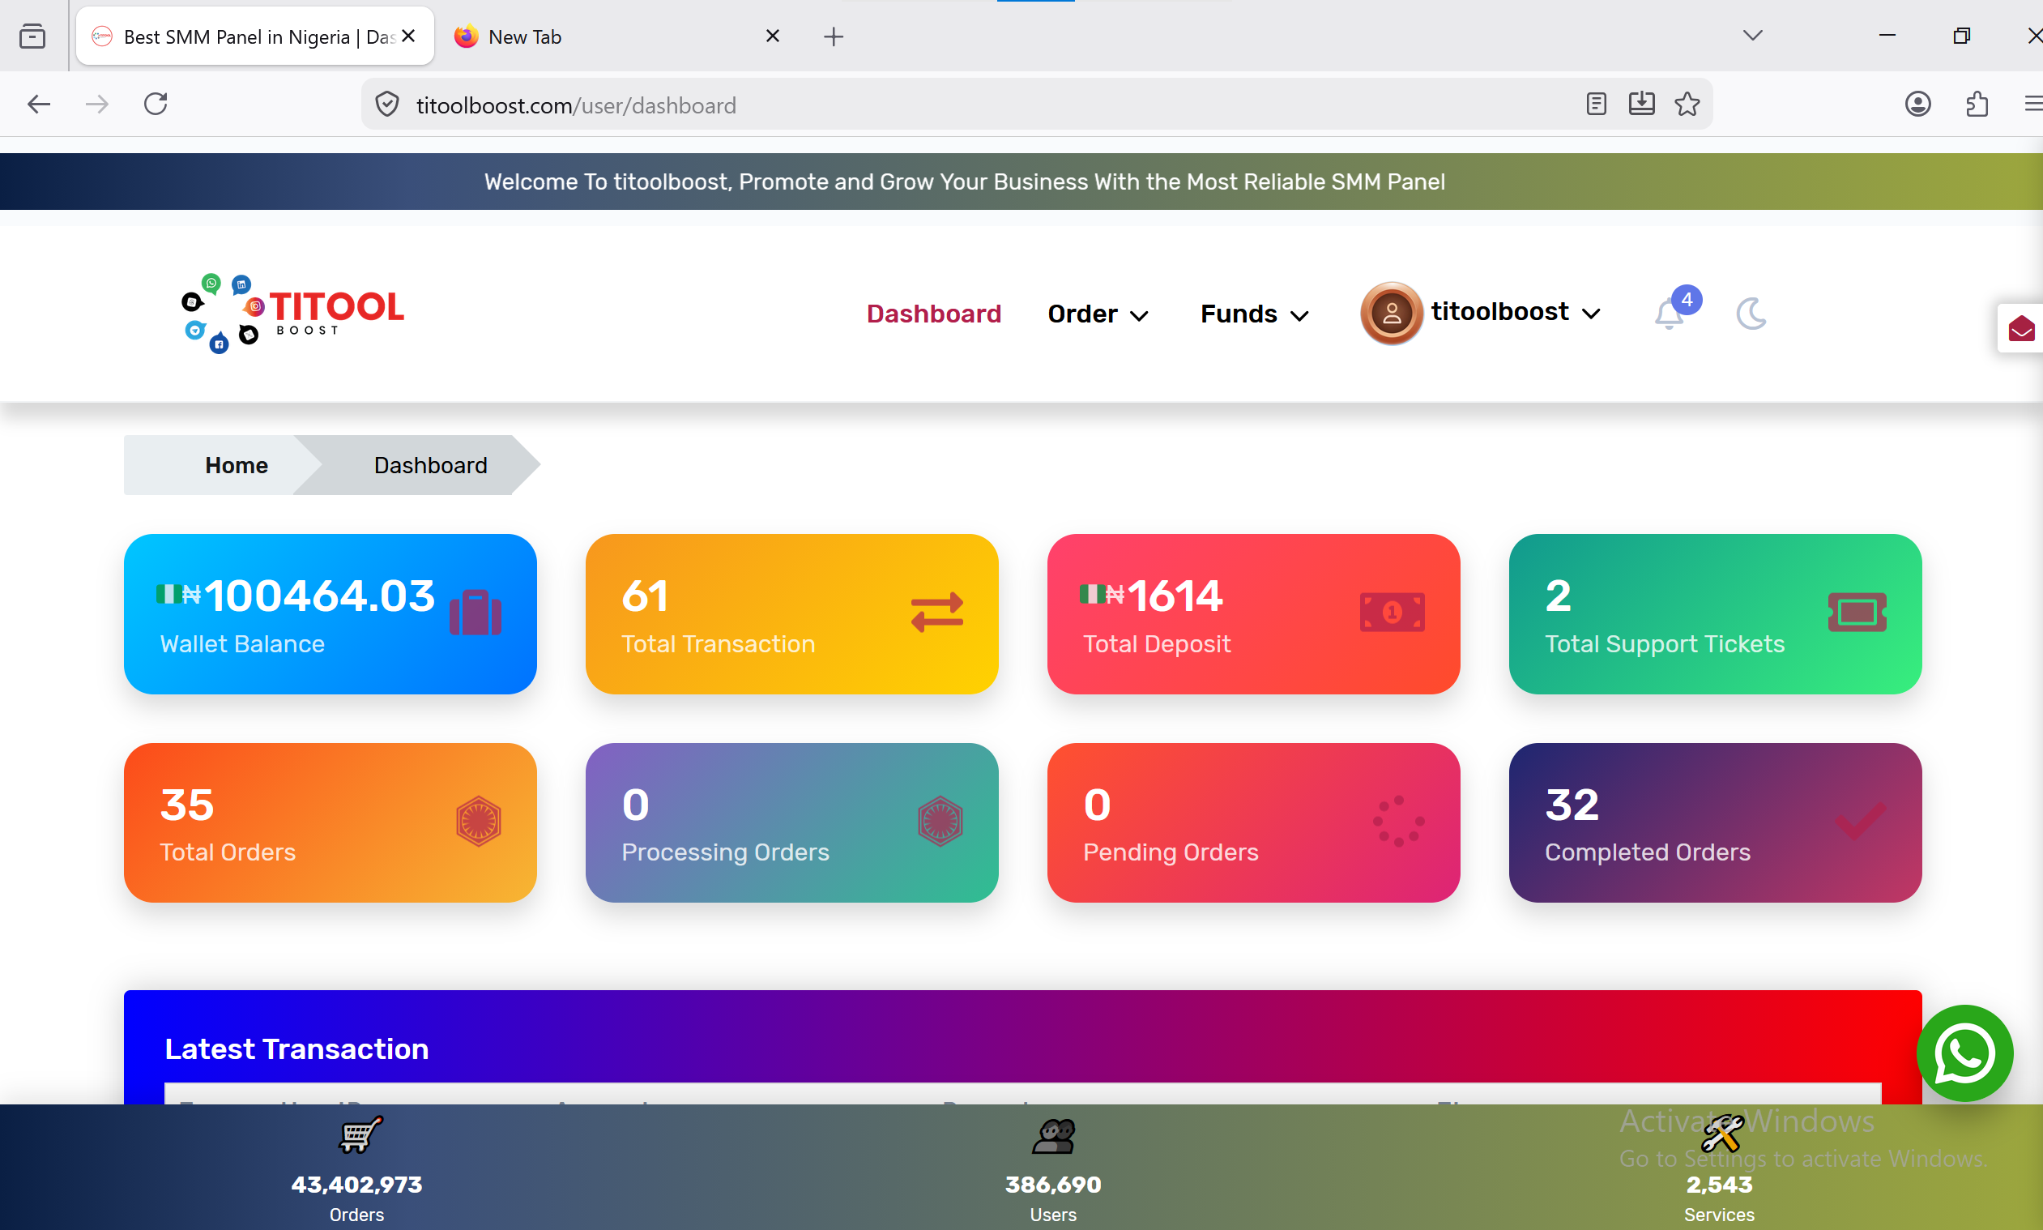
Task: Open the recent browsing tab overview button
Action: point(32,36)
